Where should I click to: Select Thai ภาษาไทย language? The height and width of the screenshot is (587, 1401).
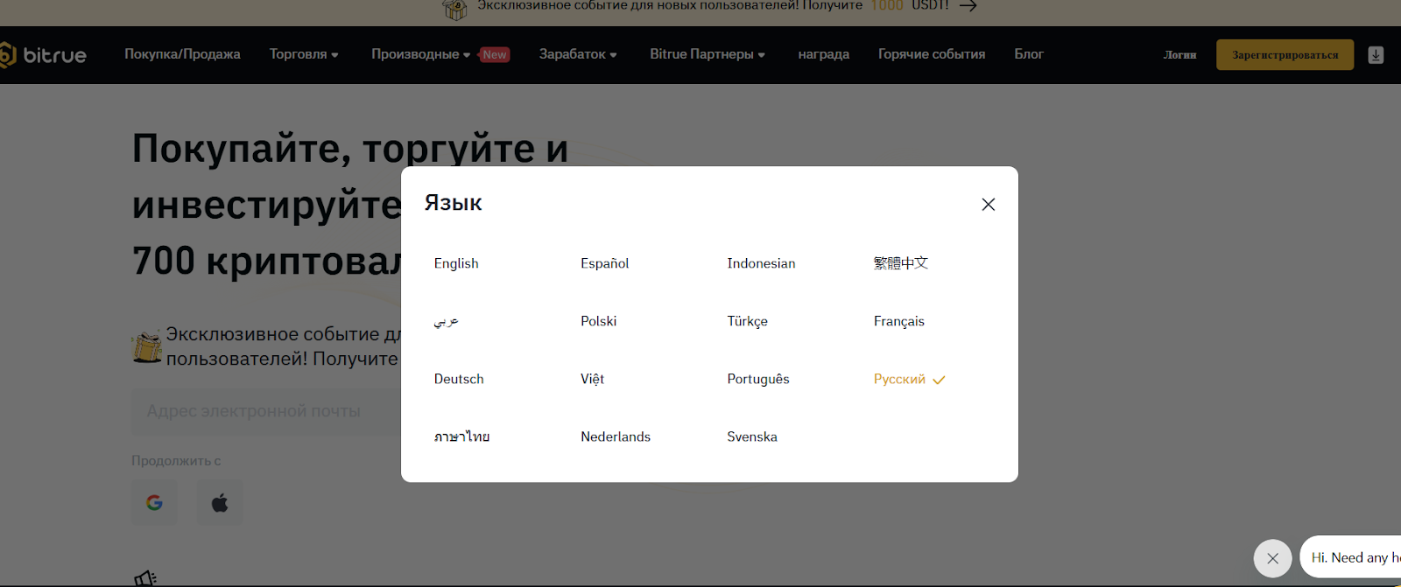pyautogui.click(x=461, y=437)
